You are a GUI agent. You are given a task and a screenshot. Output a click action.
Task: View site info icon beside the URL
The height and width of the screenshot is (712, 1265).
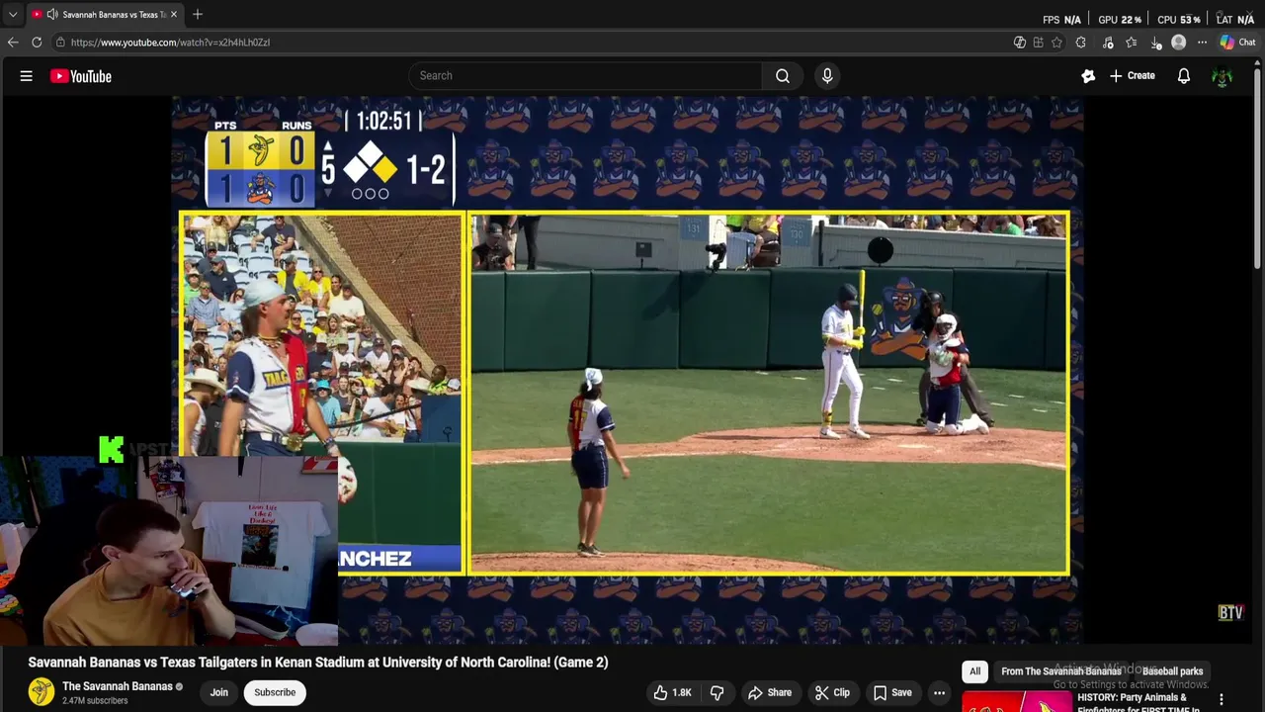[x=60, y=43]
